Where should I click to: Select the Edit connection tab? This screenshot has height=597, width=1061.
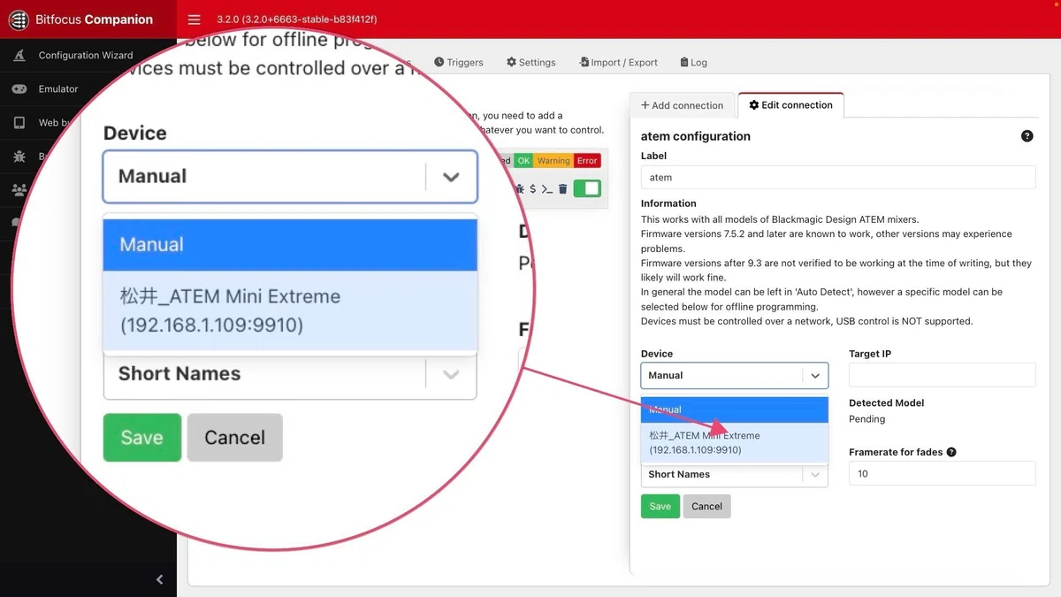pyautogui.click(x=790, y=105)
